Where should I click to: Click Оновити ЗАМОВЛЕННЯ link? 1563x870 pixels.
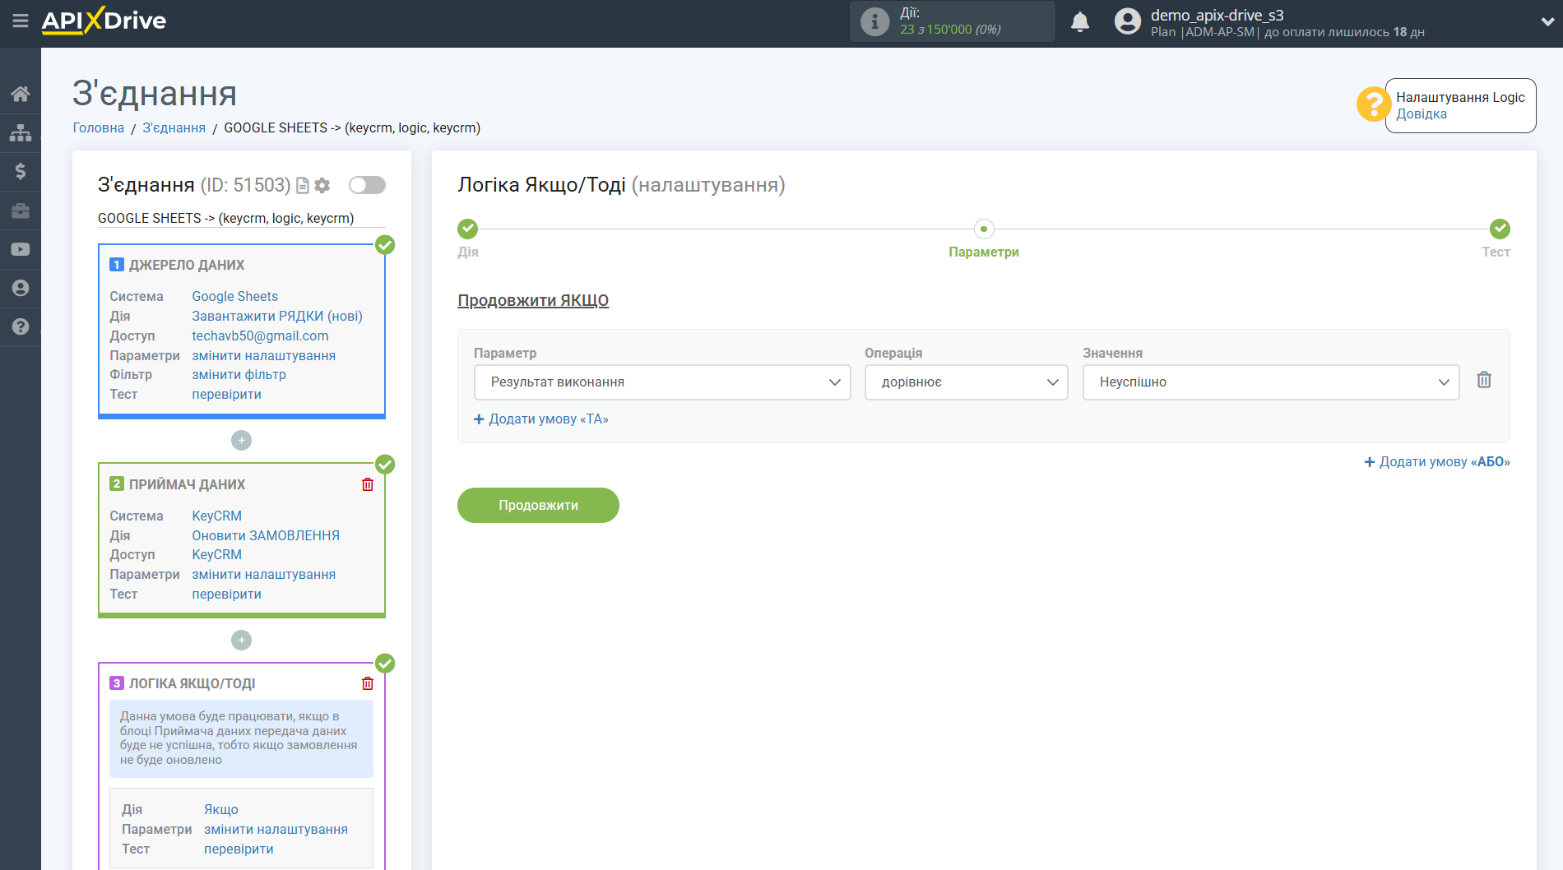click(x=266, y=535)
